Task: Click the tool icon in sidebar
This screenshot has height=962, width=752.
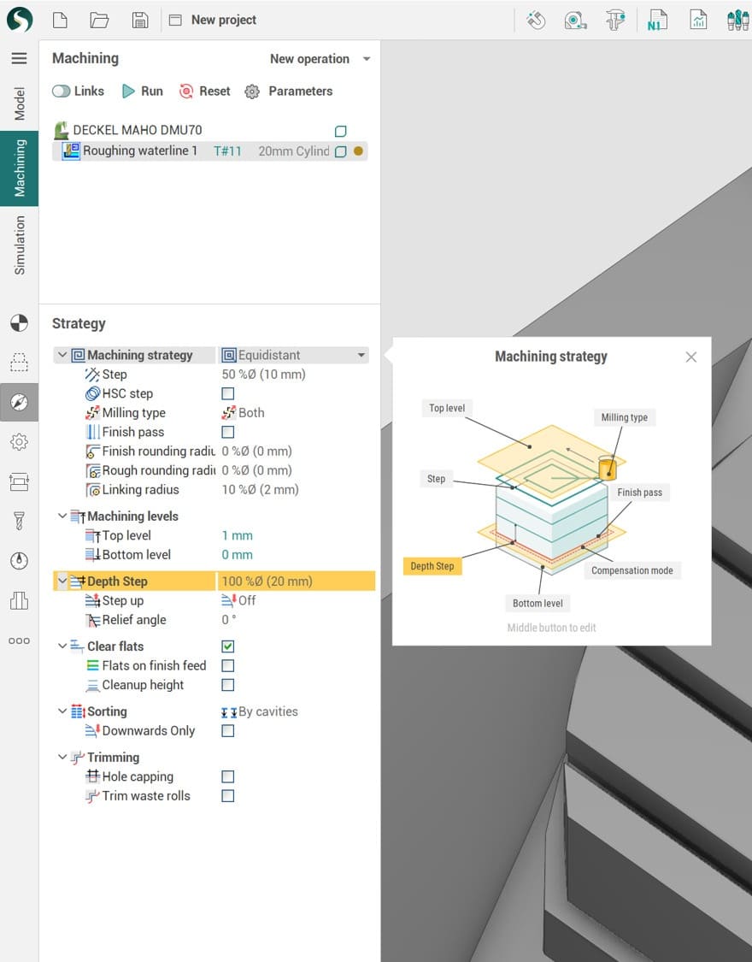Action: click(x=19, y=521)
